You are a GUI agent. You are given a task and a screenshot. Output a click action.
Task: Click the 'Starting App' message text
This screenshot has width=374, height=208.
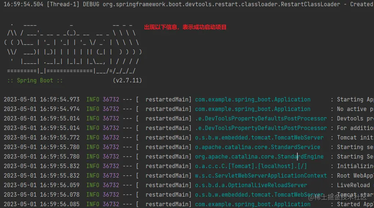tap(355, 100)
